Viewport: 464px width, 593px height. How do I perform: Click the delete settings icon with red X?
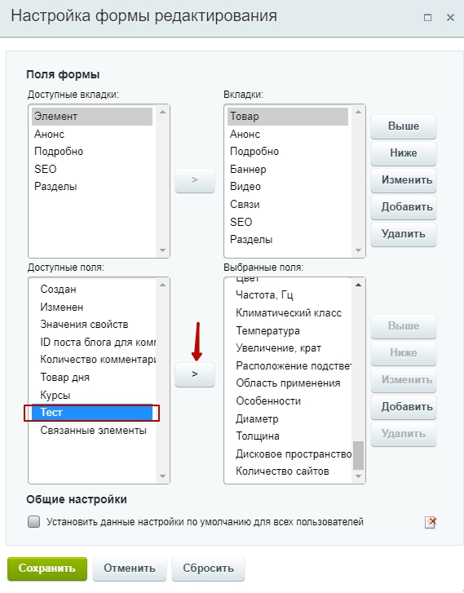pyautogui.click(x=431, y=522)
